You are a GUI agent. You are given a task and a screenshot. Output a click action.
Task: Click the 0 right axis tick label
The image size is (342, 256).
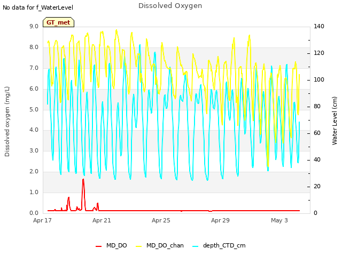[x=315, y=213]
